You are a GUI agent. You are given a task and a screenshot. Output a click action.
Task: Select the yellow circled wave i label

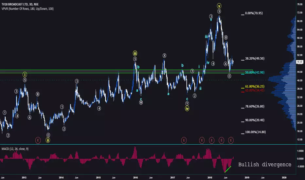pyautogui.click(x=25, y=74)
